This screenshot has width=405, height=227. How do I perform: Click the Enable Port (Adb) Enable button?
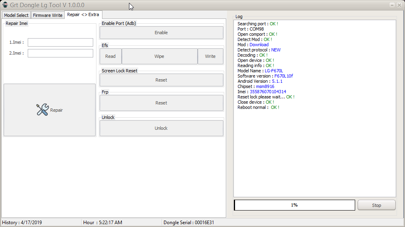(162, 33)
